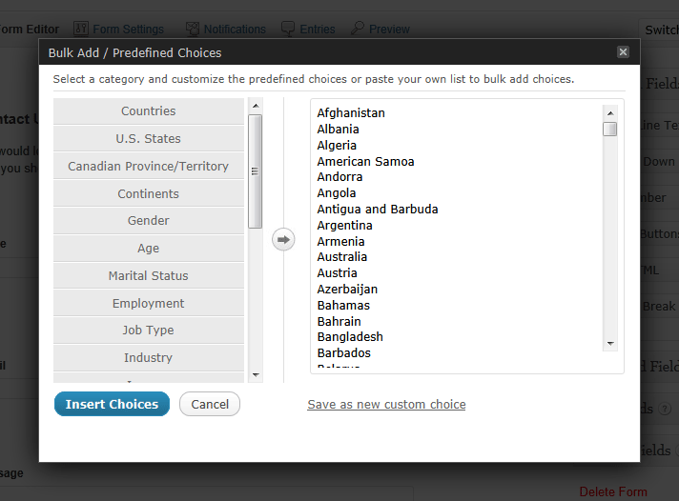Image resolution: width=679 pixels, height=501 pixels.
Task: Click inside the choices text area
Action: [x=457, y=236]
